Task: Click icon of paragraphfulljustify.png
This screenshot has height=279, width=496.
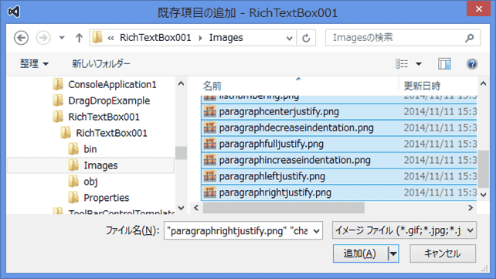Action: 209,144
